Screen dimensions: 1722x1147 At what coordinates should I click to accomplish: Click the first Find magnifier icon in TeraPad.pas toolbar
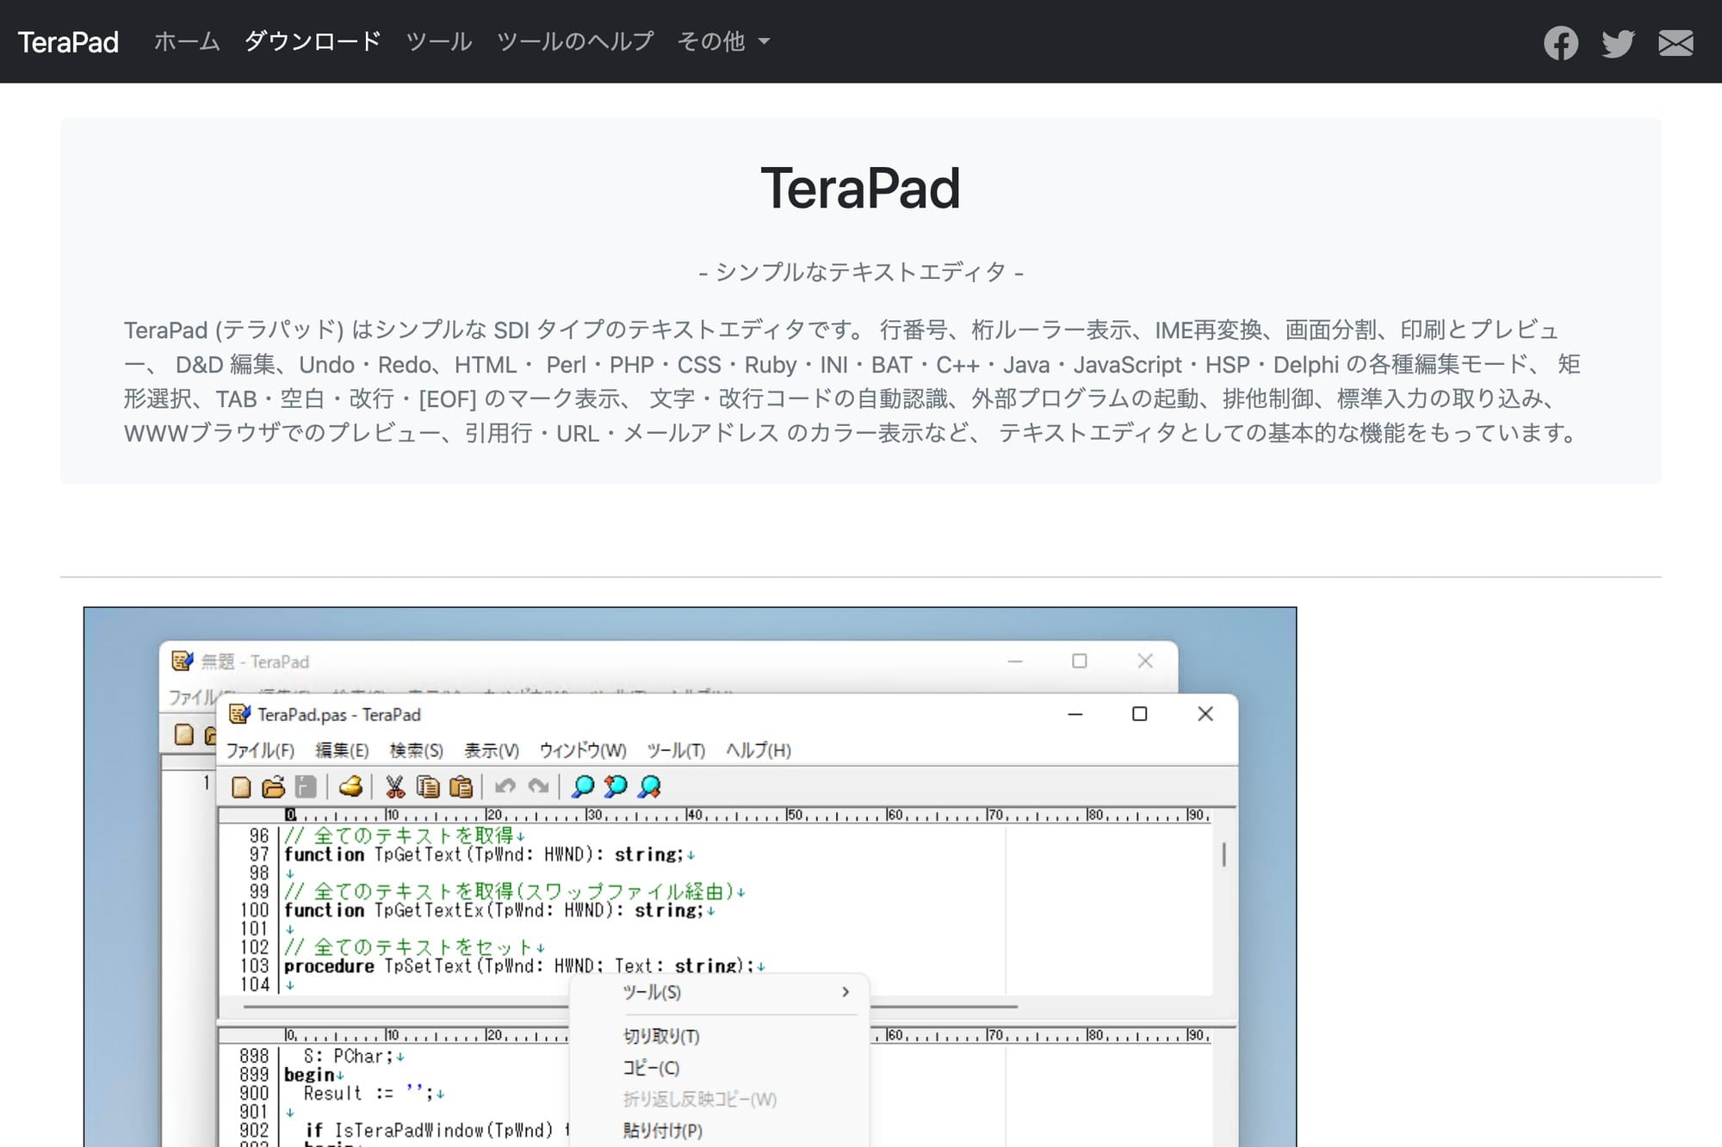click(x=583, y=786)
